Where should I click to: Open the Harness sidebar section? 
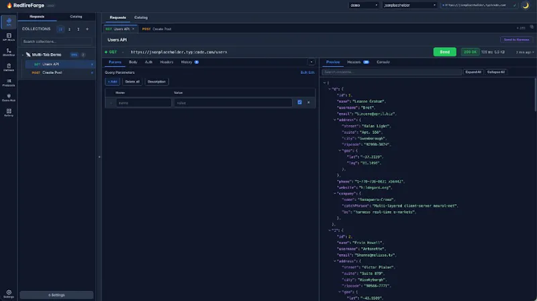coord(9,67)
